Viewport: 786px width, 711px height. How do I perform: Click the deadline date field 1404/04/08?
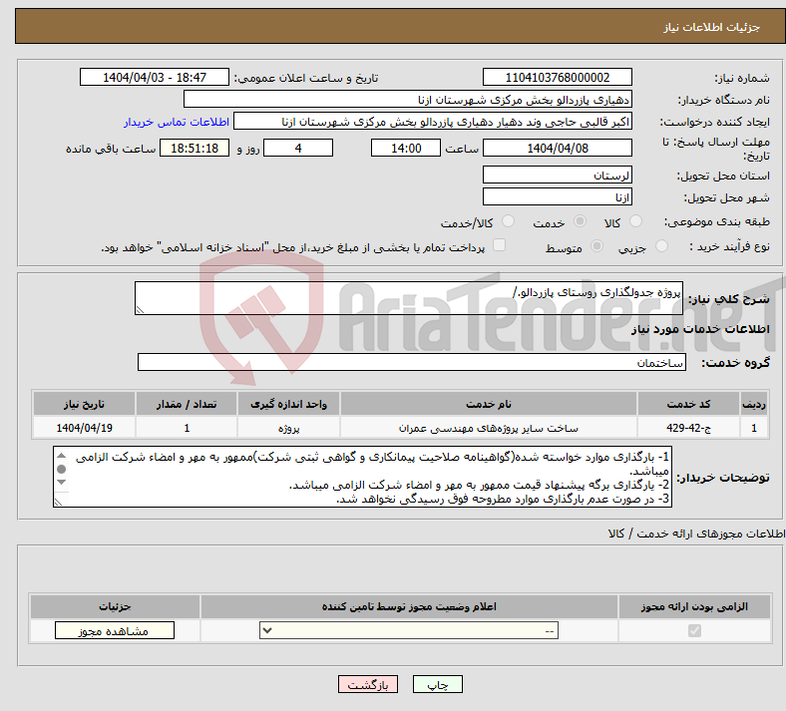point(557,148)
